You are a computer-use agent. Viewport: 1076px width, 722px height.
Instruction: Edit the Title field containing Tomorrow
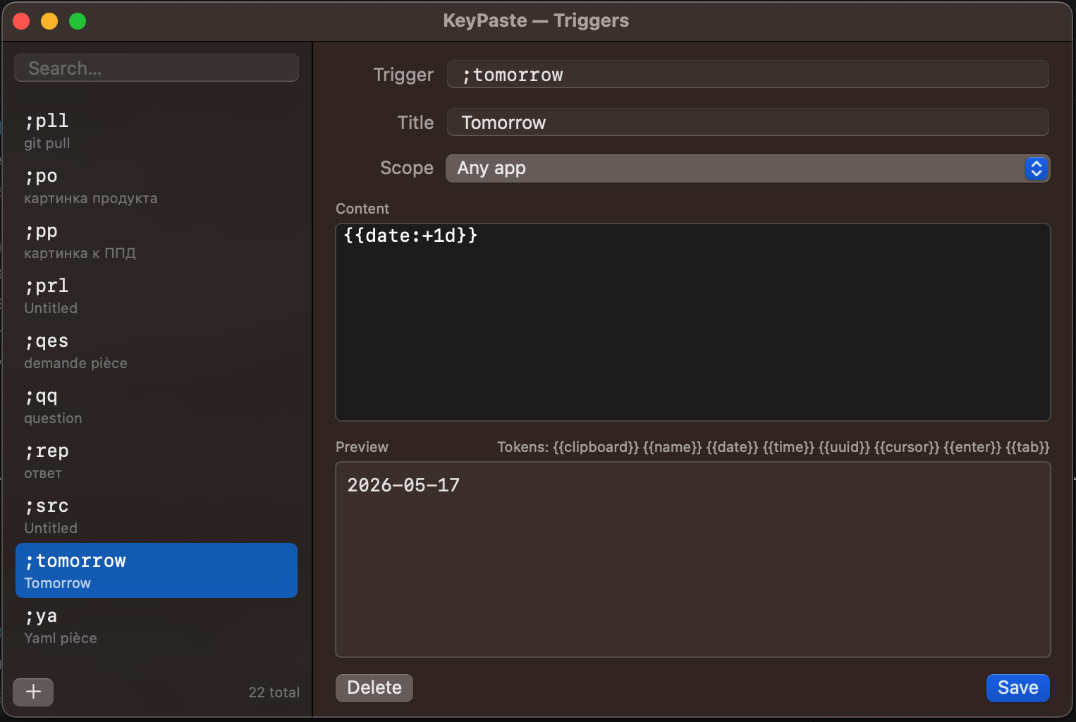click(747, 122)
